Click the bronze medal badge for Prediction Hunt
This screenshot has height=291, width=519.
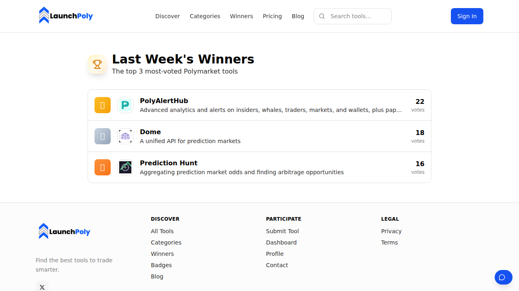tap(102, 167)
